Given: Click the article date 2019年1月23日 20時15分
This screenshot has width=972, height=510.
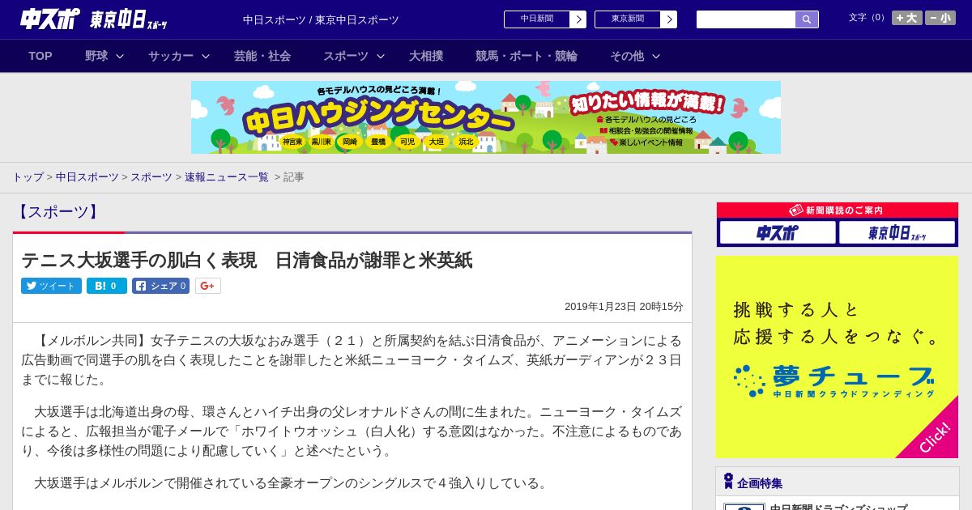Looking at the screenshot, I should click(624, 307).
